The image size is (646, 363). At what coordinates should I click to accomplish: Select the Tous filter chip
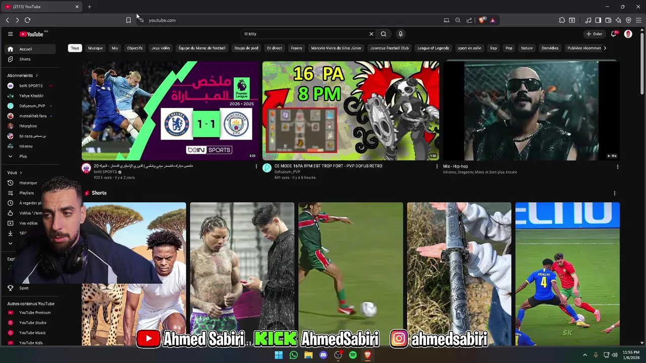coord(75,48)
